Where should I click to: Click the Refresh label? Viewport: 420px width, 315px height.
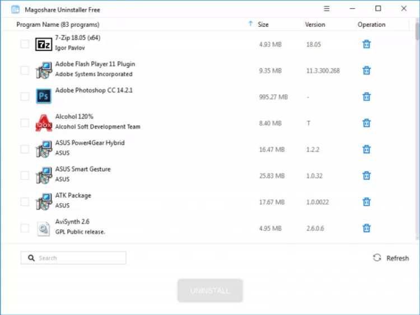click(398, 258)
